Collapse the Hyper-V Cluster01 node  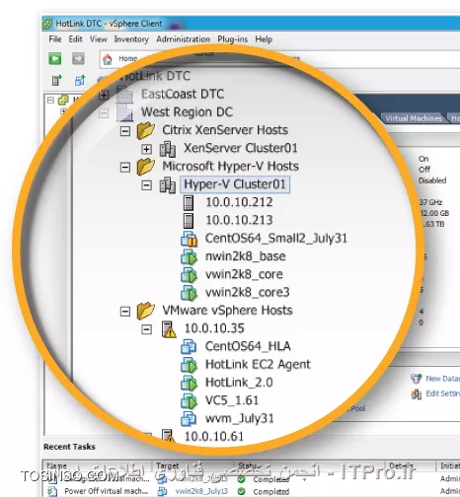point(146,185)
